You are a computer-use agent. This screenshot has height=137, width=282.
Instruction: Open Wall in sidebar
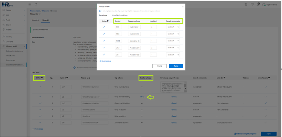coord(14,15)
